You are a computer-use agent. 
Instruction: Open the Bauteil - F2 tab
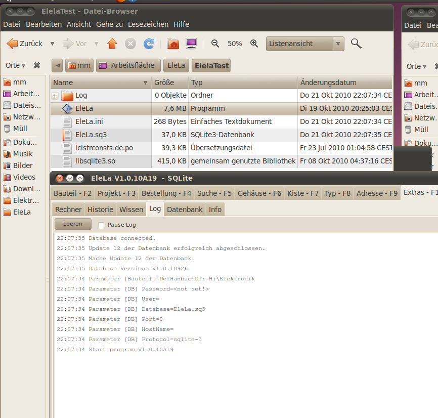(x=73, y=193)
